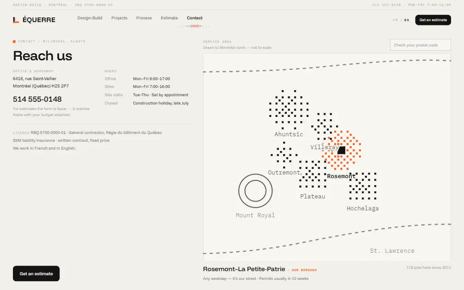Select EN language option
The image size is (464, 290).
point(406,20)
